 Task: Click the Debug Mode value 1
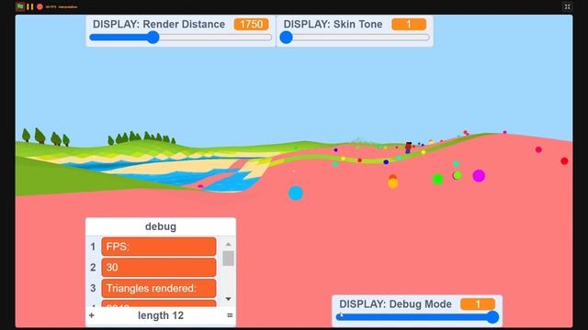pos(478,304)
